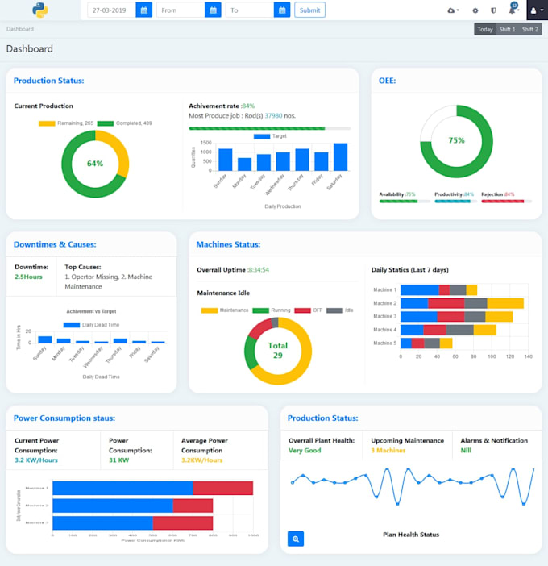Open calendar picker for the To date field
Screen dimensions: 548x566
coord(282,10)
